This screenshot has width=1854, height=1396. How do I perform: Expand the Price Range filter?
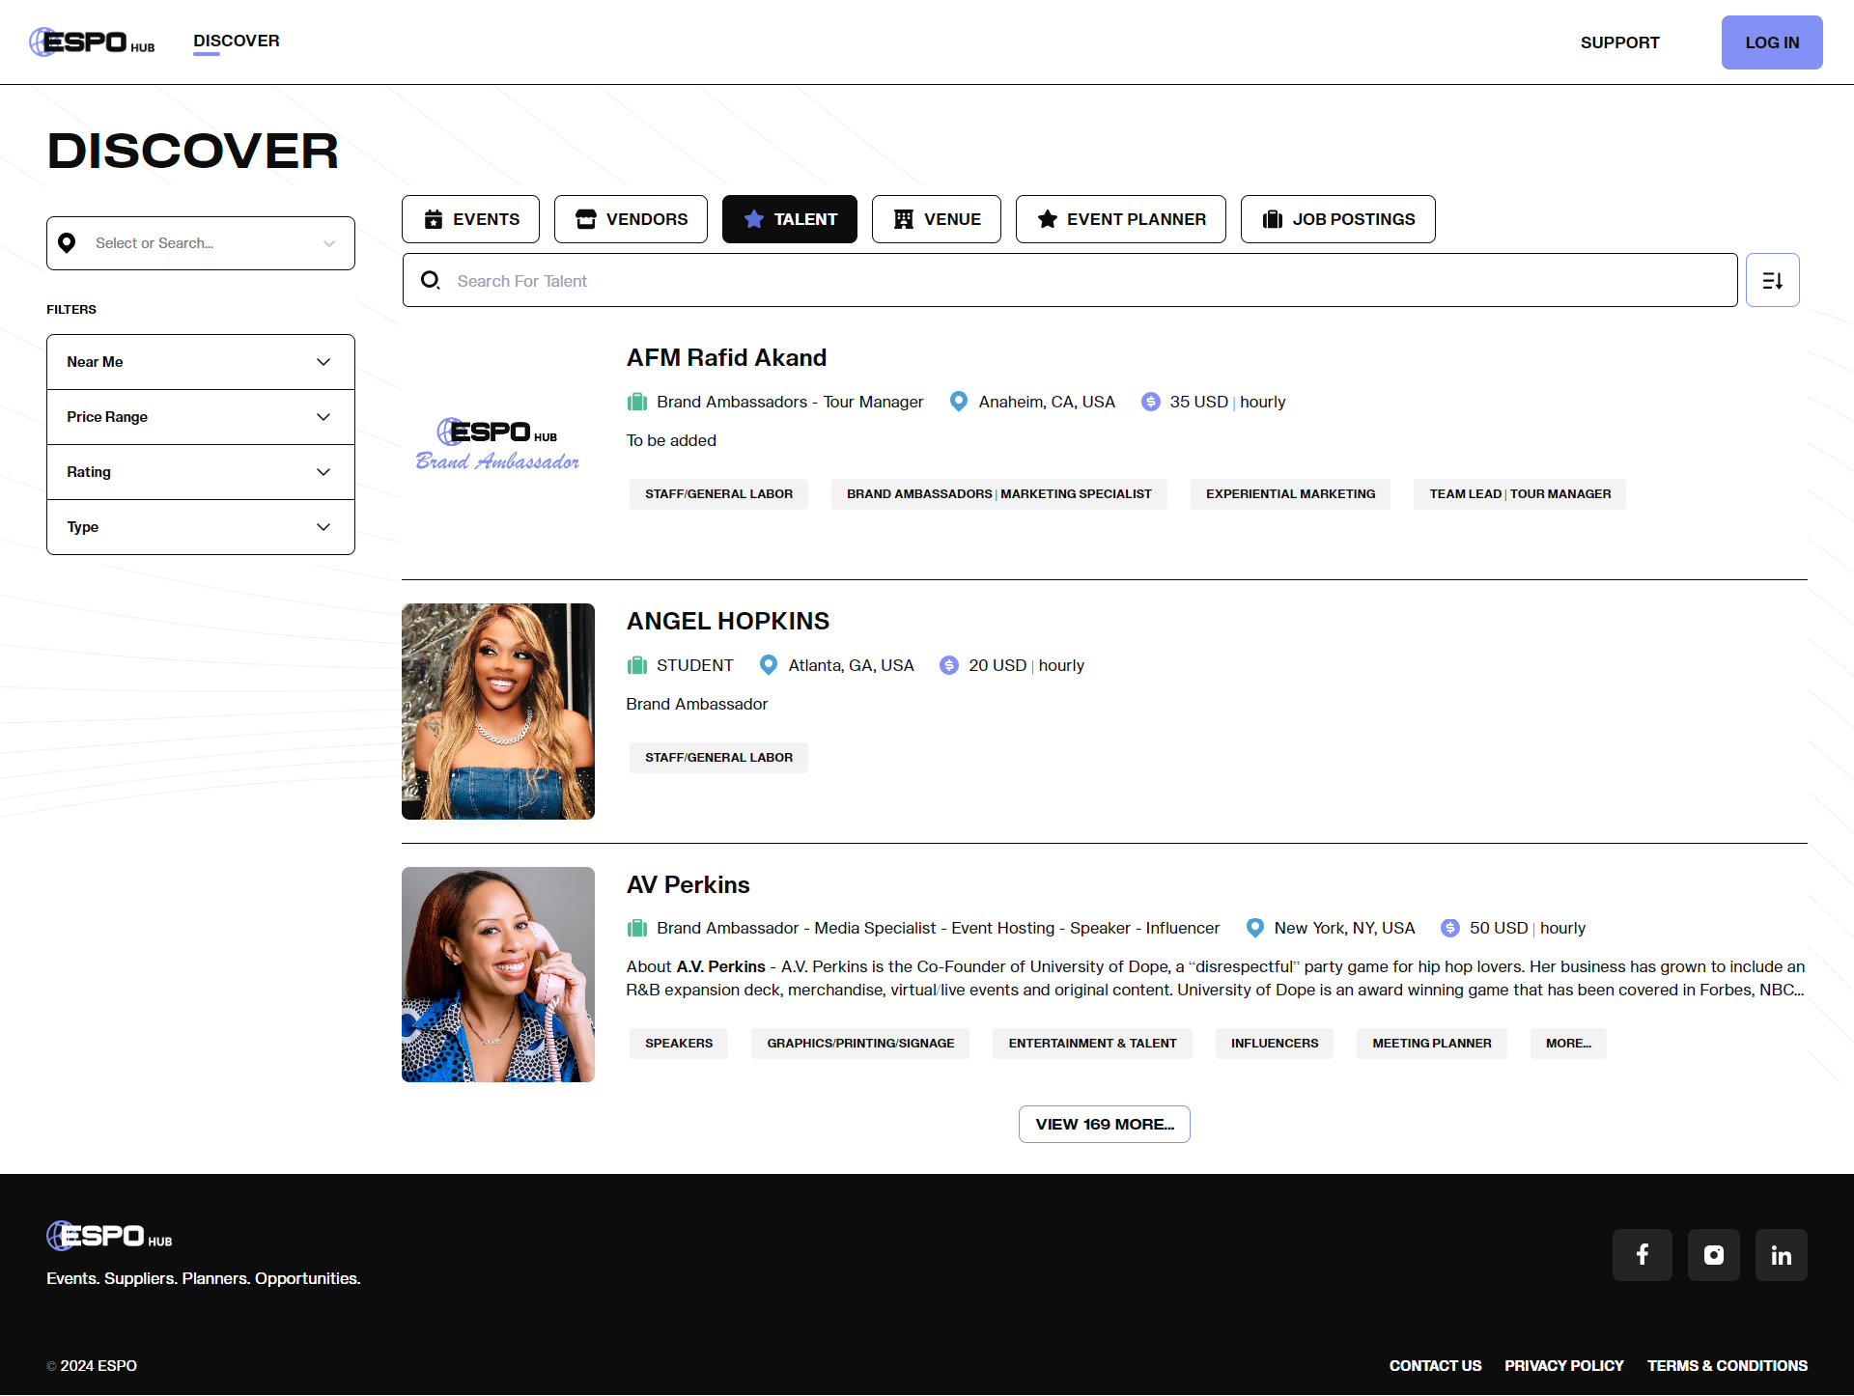pyautogui.click(x=201, y=417)
